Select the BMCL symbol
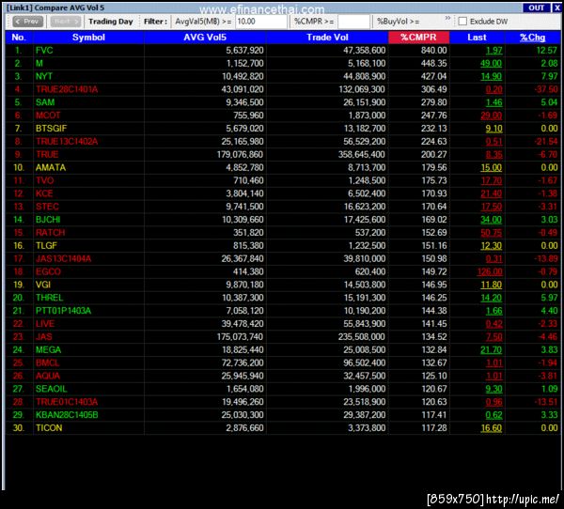 48,362
